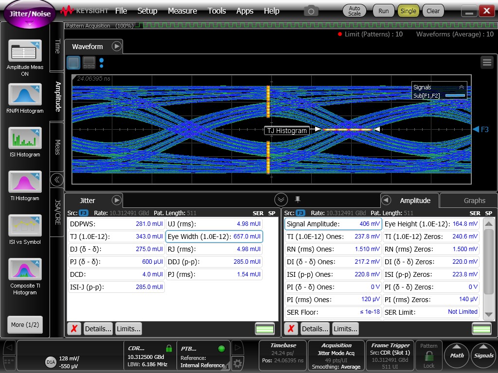Click PTB green status indicator

click(222, 349)
